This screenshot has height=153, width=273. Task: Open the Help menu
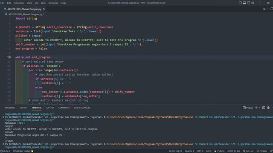click(63, 3)
